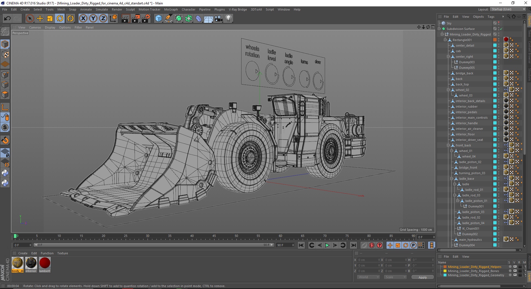Image resolution: width=531 pixels, height=289 pixels.
Task: Toggle Y axis lock
Action: point(93,19)
